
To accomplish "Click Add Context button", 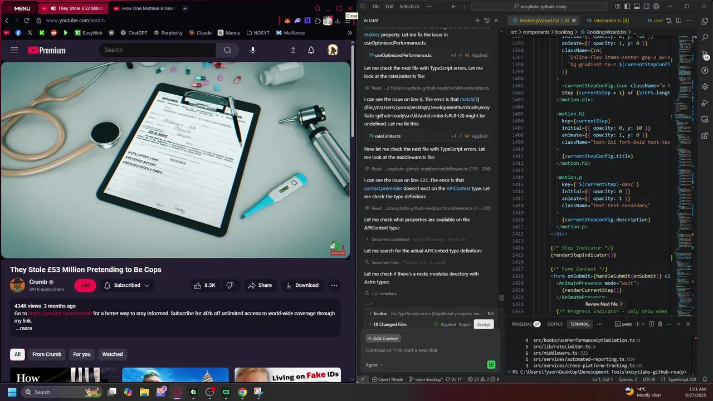I will 383,339.
